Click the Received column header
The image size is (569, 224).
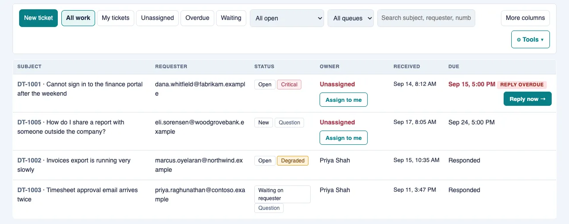407,66
